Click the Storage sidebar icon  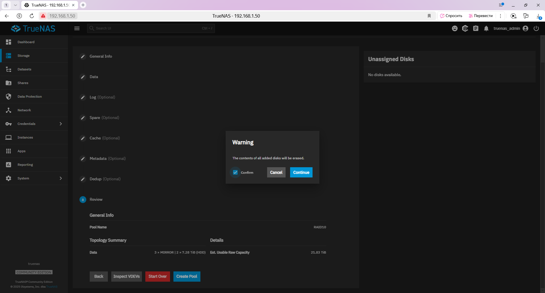tap(9, 56)
